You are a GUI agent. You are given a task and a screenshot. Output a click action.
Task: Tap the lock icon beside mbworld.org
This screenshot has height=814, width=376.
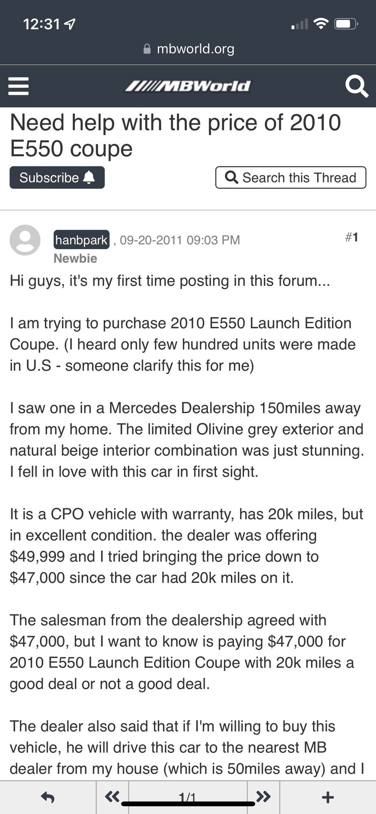coord(147,49)
